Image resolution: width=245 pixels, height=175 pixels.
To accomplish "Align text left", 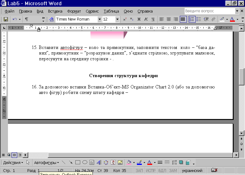I will tap(162, 19).
